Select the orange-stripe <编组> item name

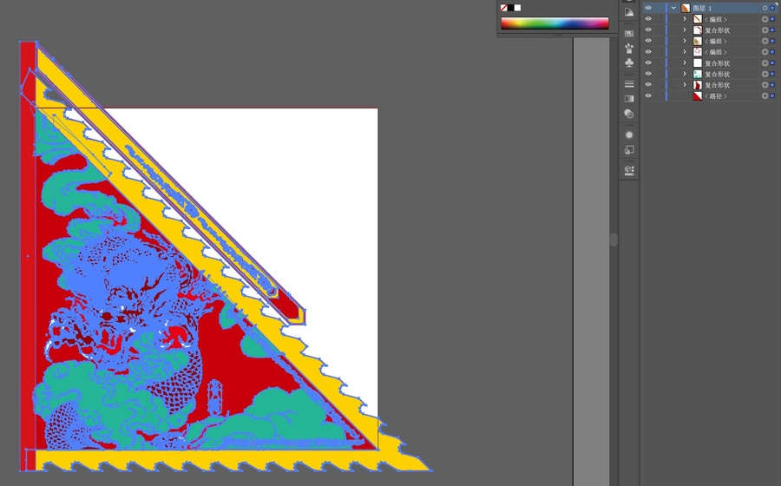(715, 19)
